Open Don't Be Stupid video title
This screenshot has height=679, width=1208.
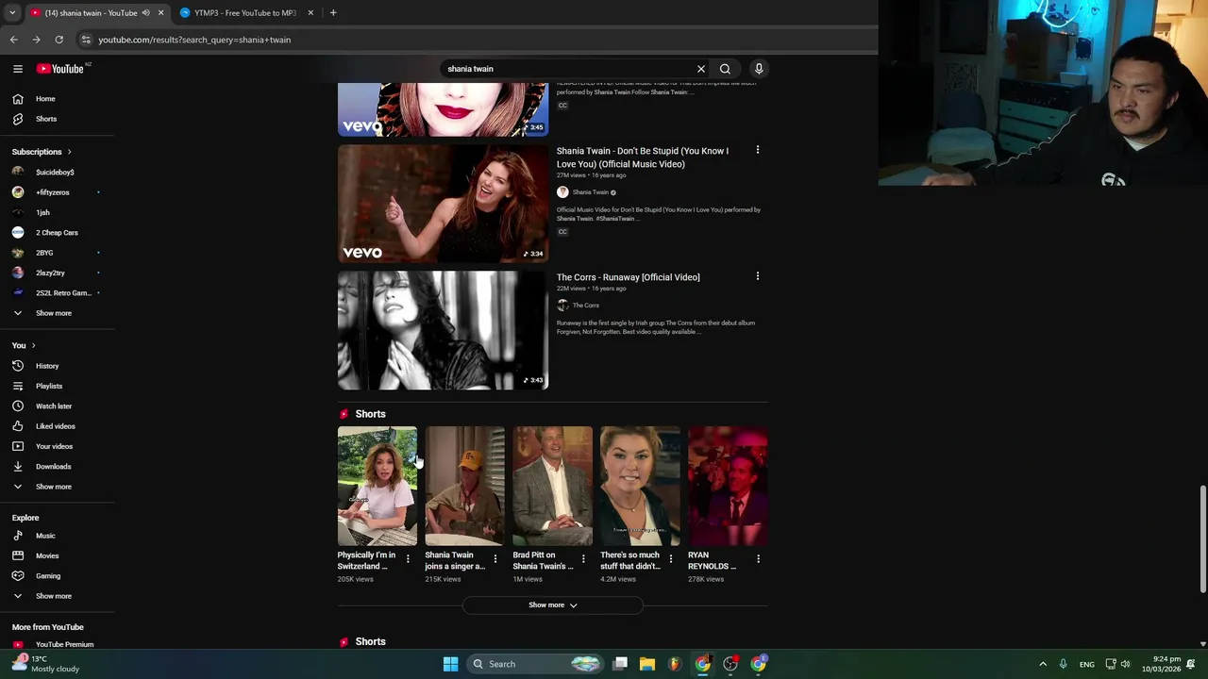click(643, 157)
